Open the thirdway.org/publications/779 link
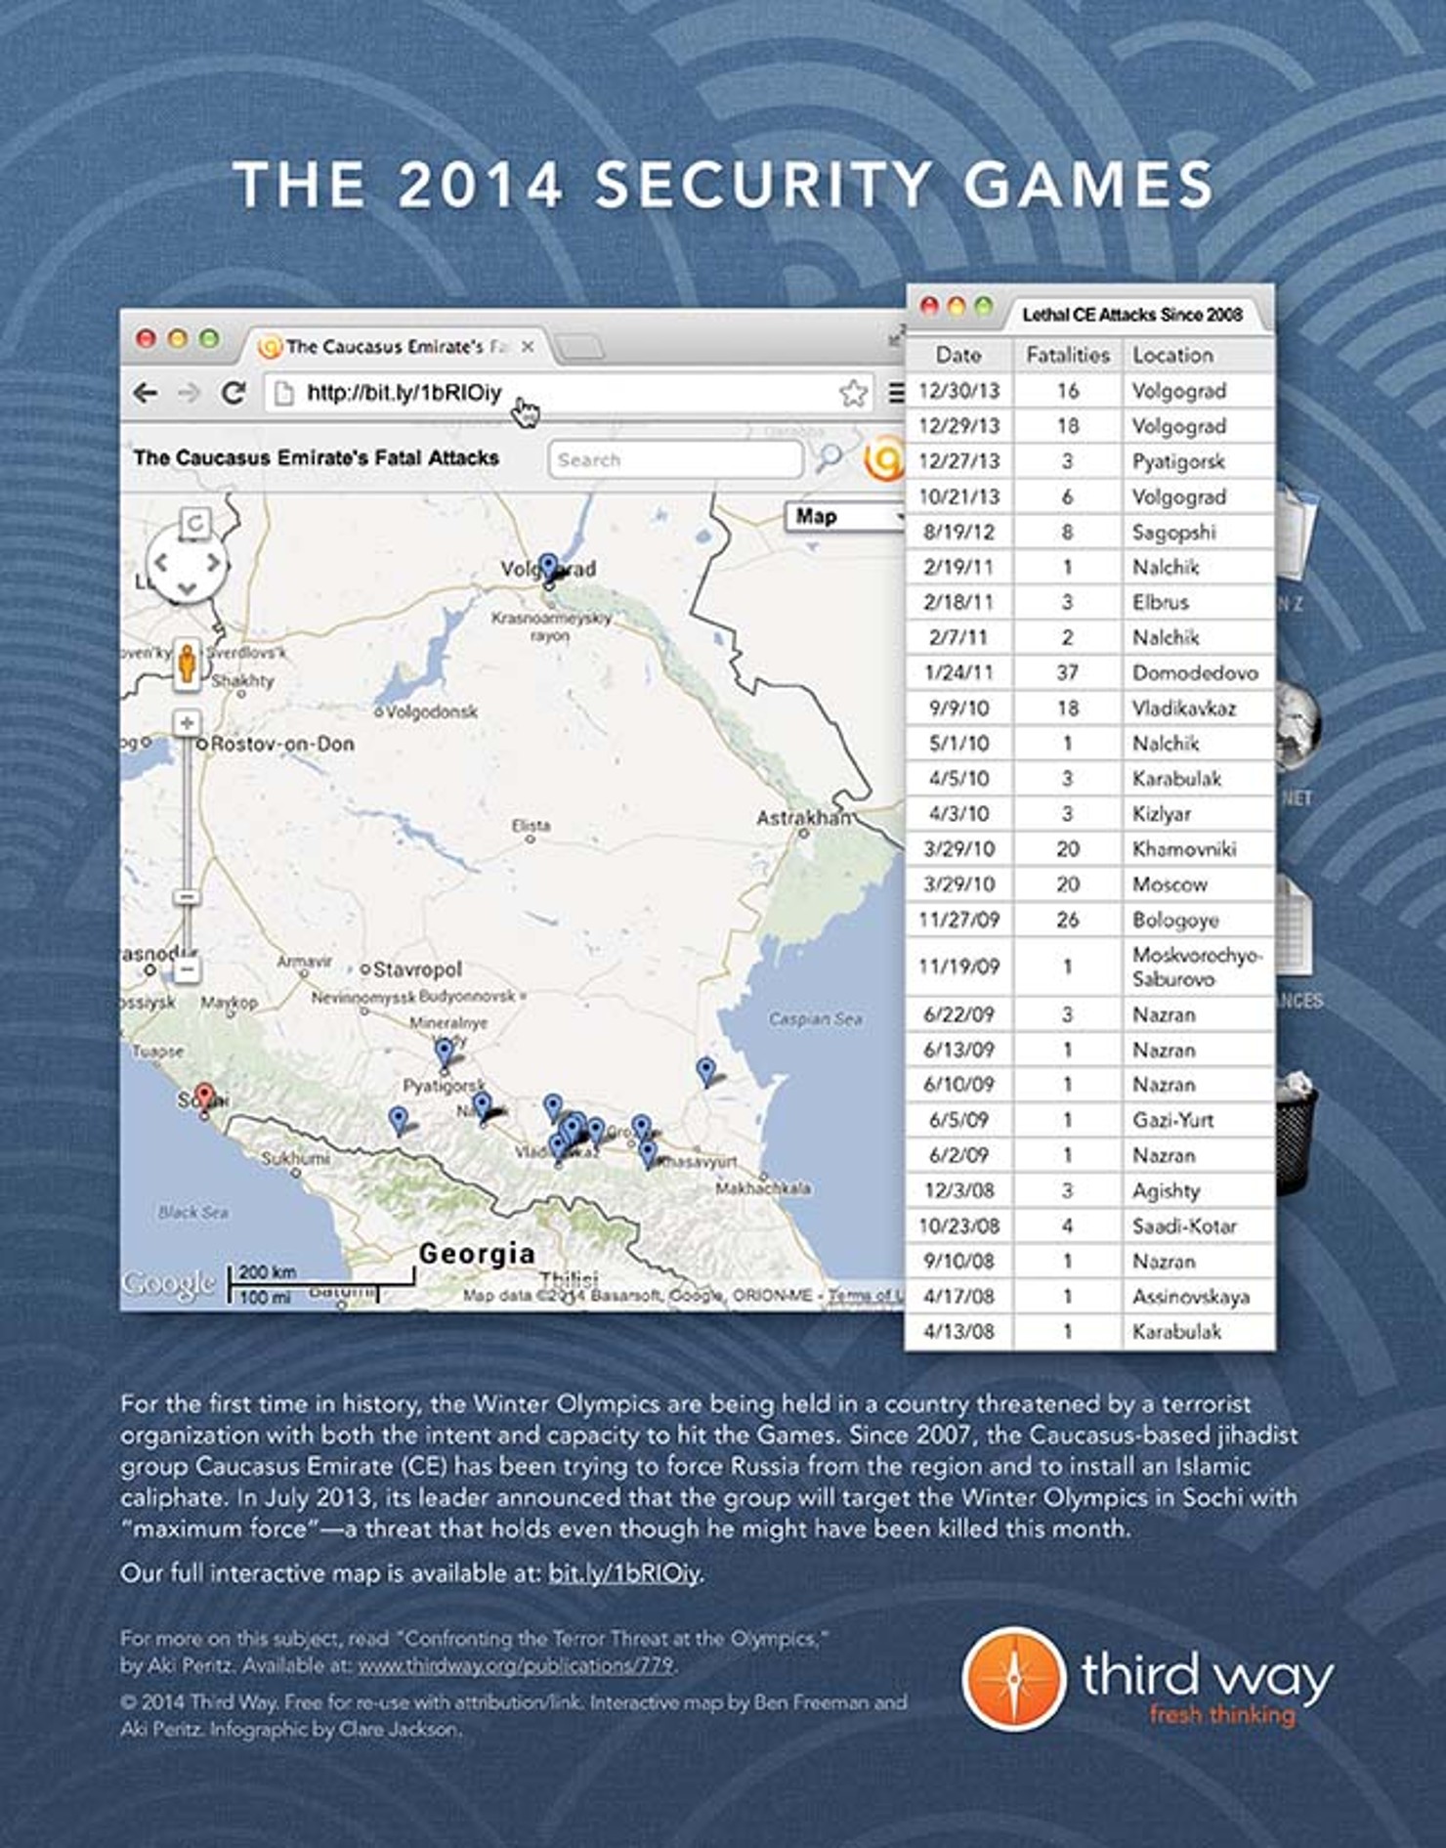This screenshot has height=1848, width=1446. coord(515,1665)
